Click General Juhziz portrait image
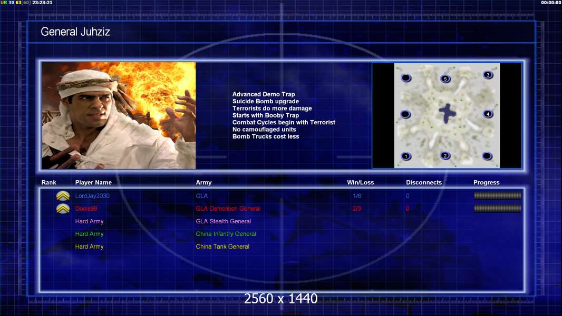 [119, 115]
